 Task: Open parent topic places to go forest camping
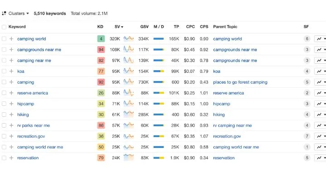pyautogui.click(x=240, y=82)
